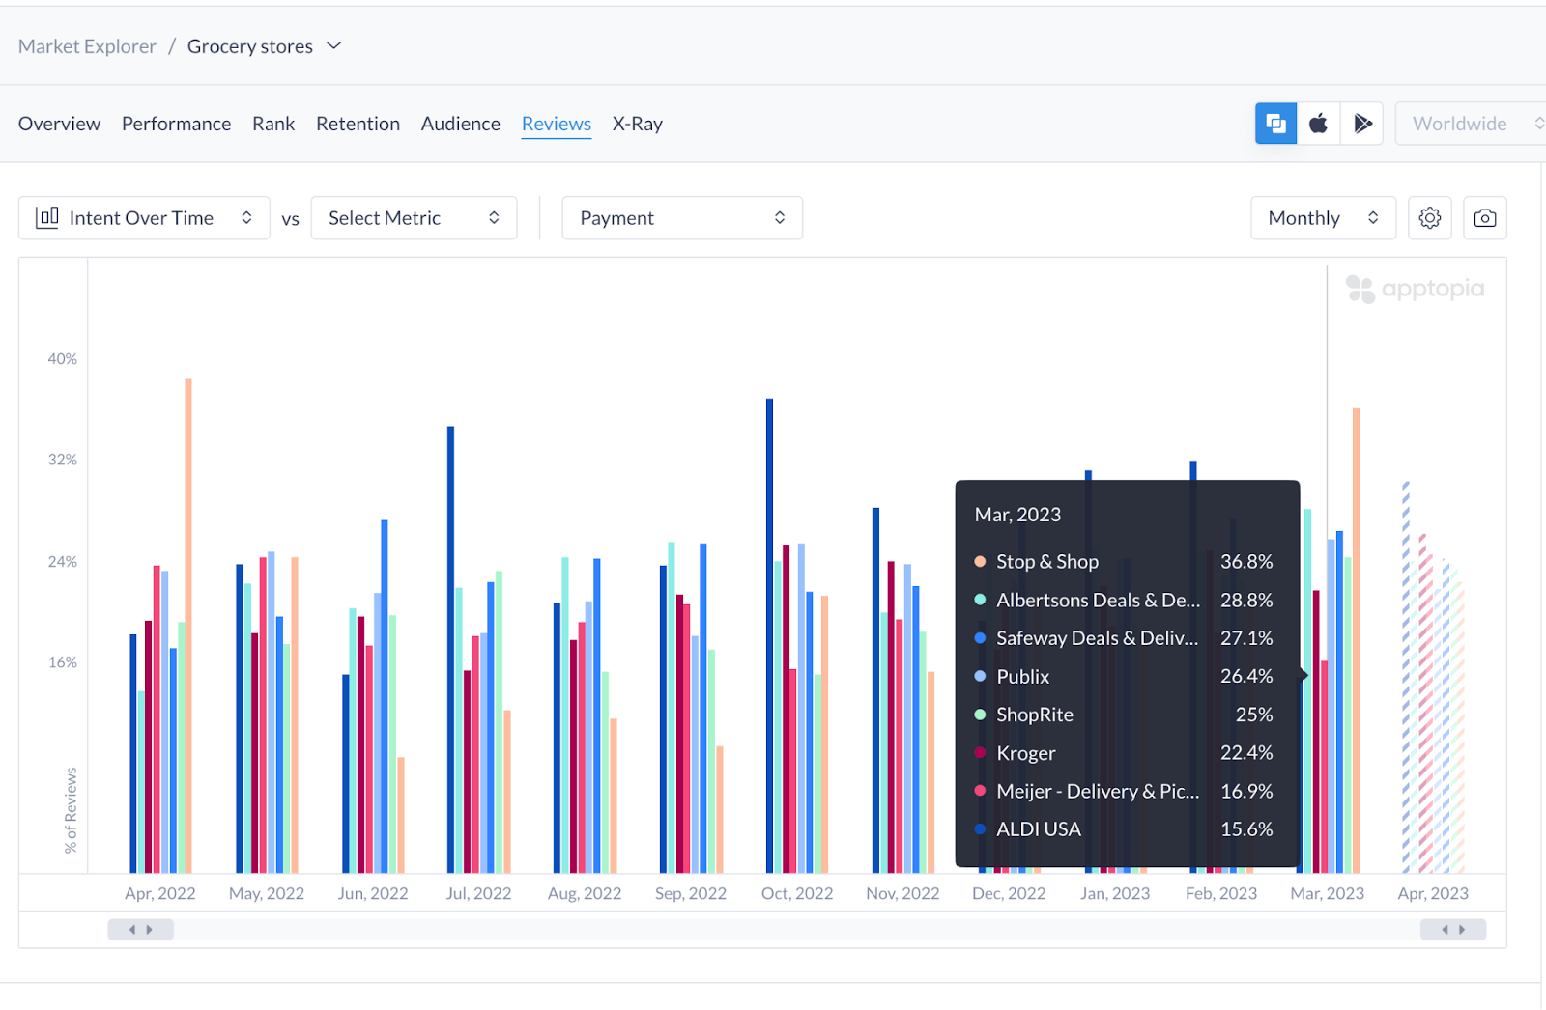Click the Sep, 2022 x-axis label
The image size is (1546, 1010).
(691, 894)
